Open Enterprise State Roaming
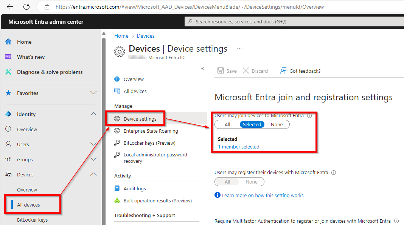This screenshot has width=404, height=225. (151, 131)
